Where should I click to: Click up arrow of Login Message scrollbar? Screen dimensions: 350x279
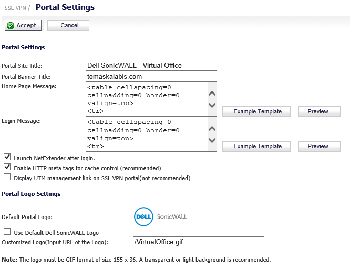tap(212, 129)
